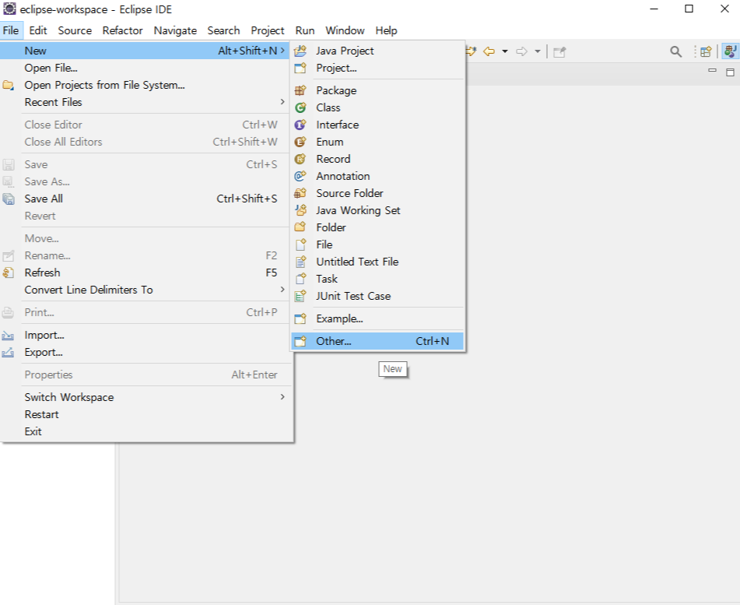Open the Source menu
Viewport: 740px width, 605px height.
(75, 30)
